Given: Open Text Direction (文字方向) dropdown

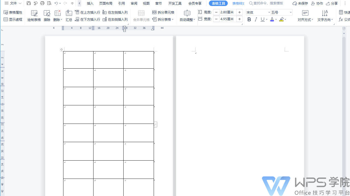Looking at the screenshot, I should [x=325, y=16].
